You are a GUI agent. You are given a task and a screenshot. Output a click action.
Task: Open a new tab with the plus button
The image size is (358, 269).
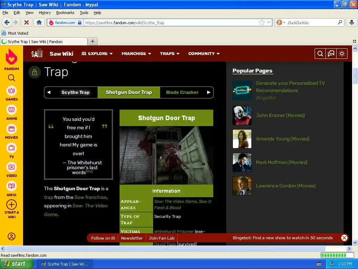pyautogui.click(x=92, y=41)
